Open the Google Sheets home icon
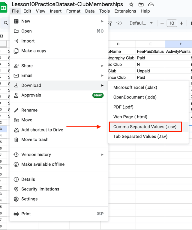Image resolution: width=192 pixels, height=230 pixels. click(x=3, y=7)
